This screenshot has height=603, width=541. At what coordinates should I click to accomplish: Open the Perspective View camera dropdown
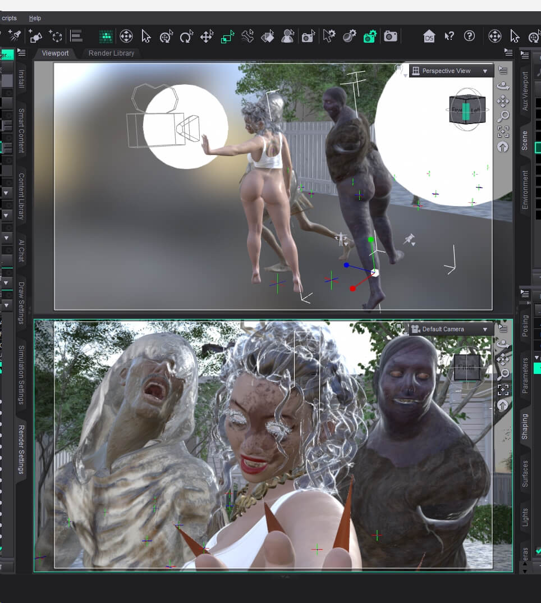click(452, 71)
